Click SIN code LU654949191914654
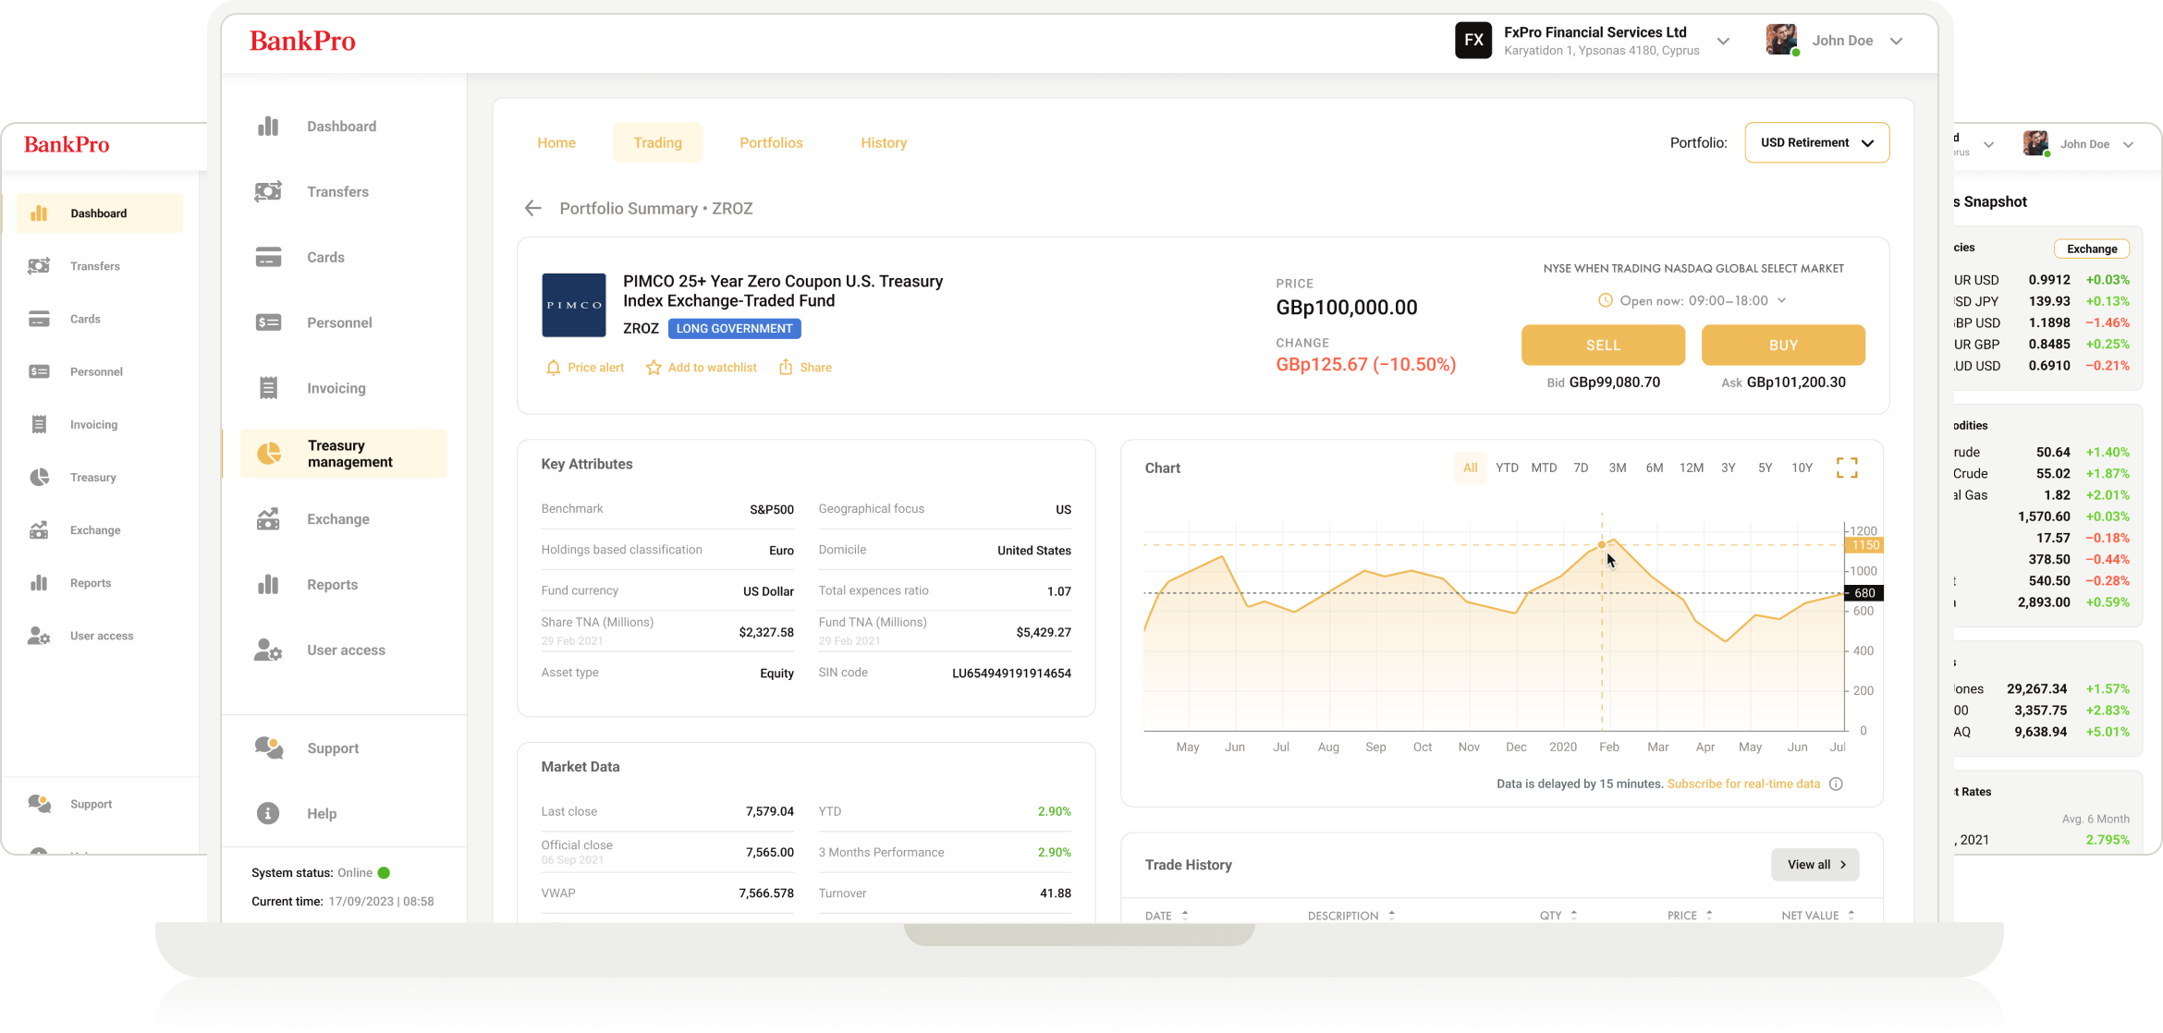Image resolution: width=2163 pixels, height=1033 pixels. (1011, 674)
